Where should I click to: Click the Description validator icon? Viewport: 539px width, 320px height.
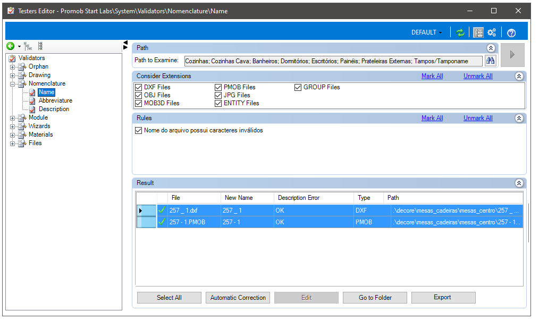[32, 110]
